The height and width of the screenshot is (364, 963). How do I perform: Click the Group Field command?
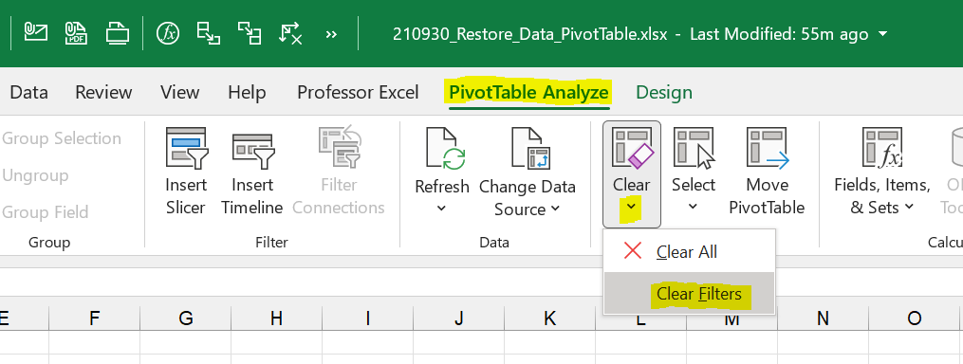click(x=46, y=212)
